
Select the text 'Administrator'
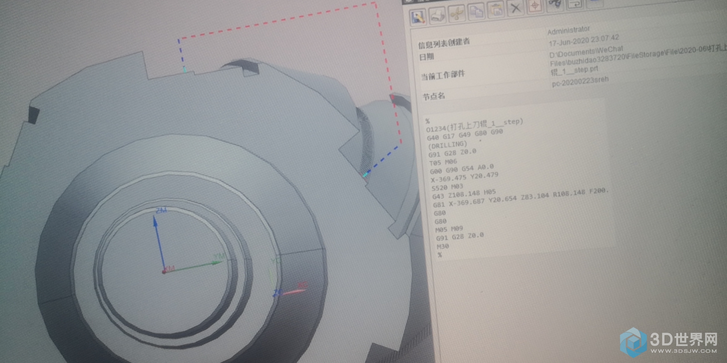568,30
